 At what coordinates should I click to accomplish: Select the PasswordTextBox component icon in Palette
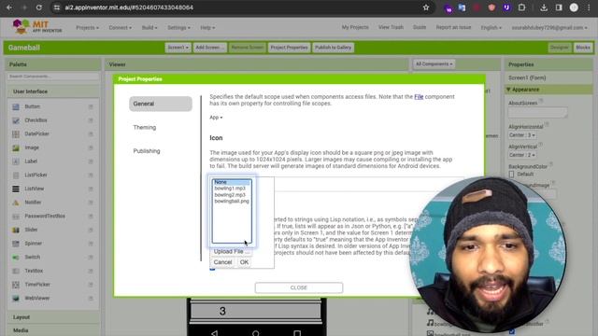16,217
